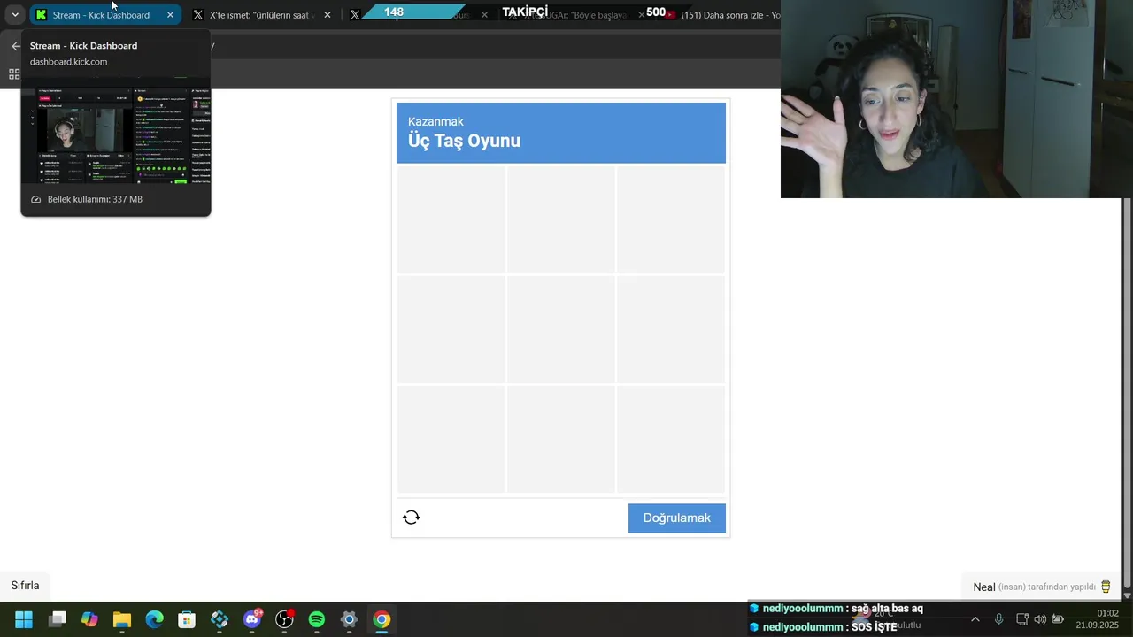
Task: Open Google Chrome from the taskbar
Action: tap(382, 619)
